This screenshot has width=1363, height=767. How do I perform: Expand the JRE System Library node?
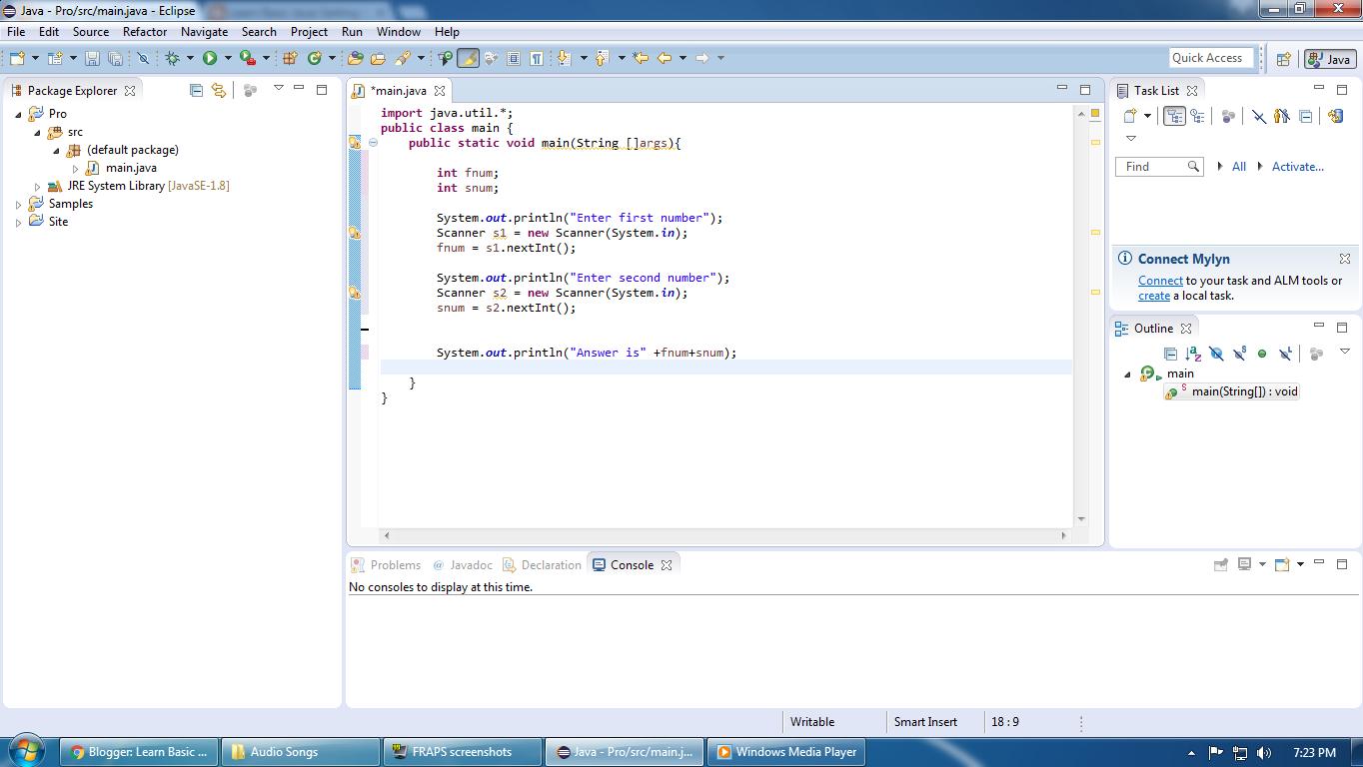pyautogui.click(x=38, y=186)
